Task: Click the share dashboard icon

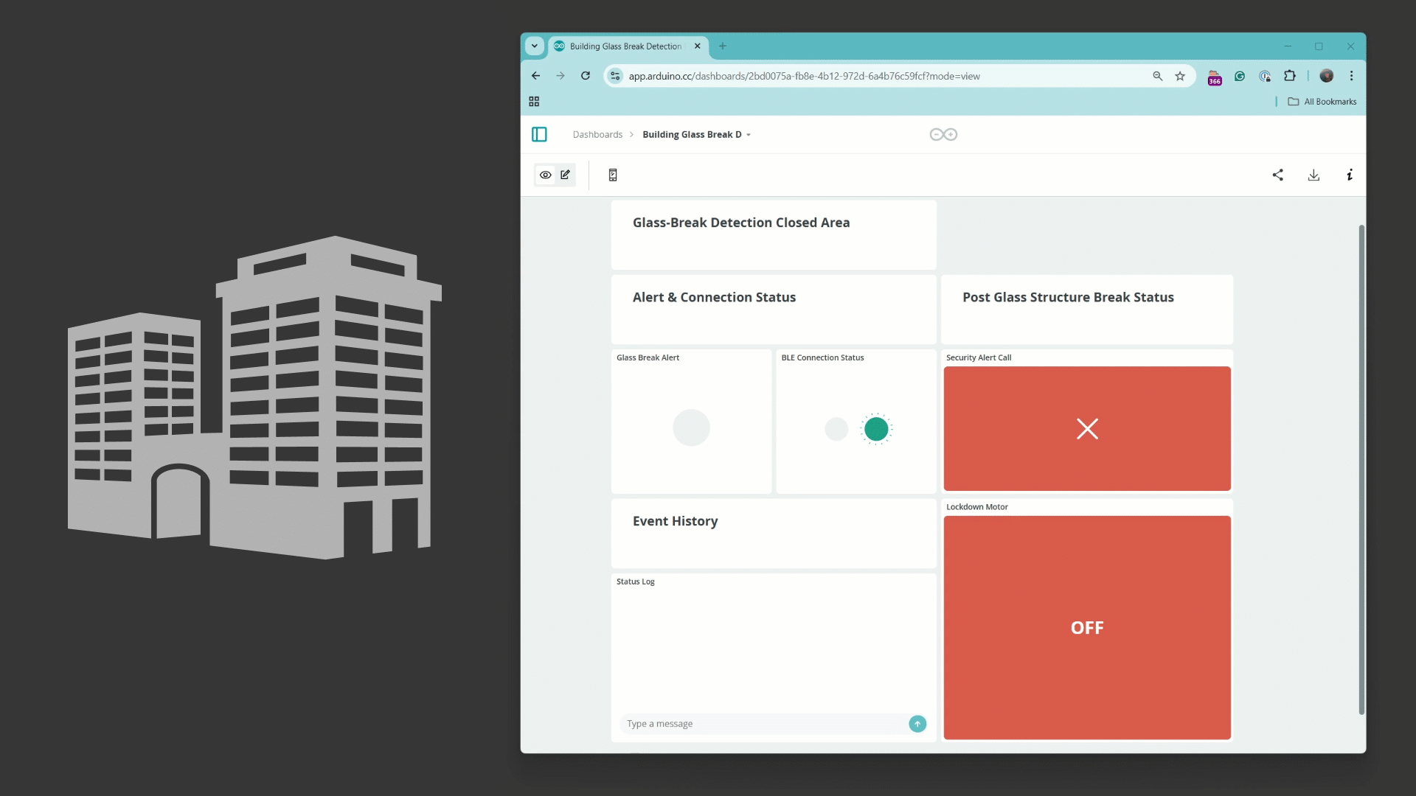Action: point(1278,175)
